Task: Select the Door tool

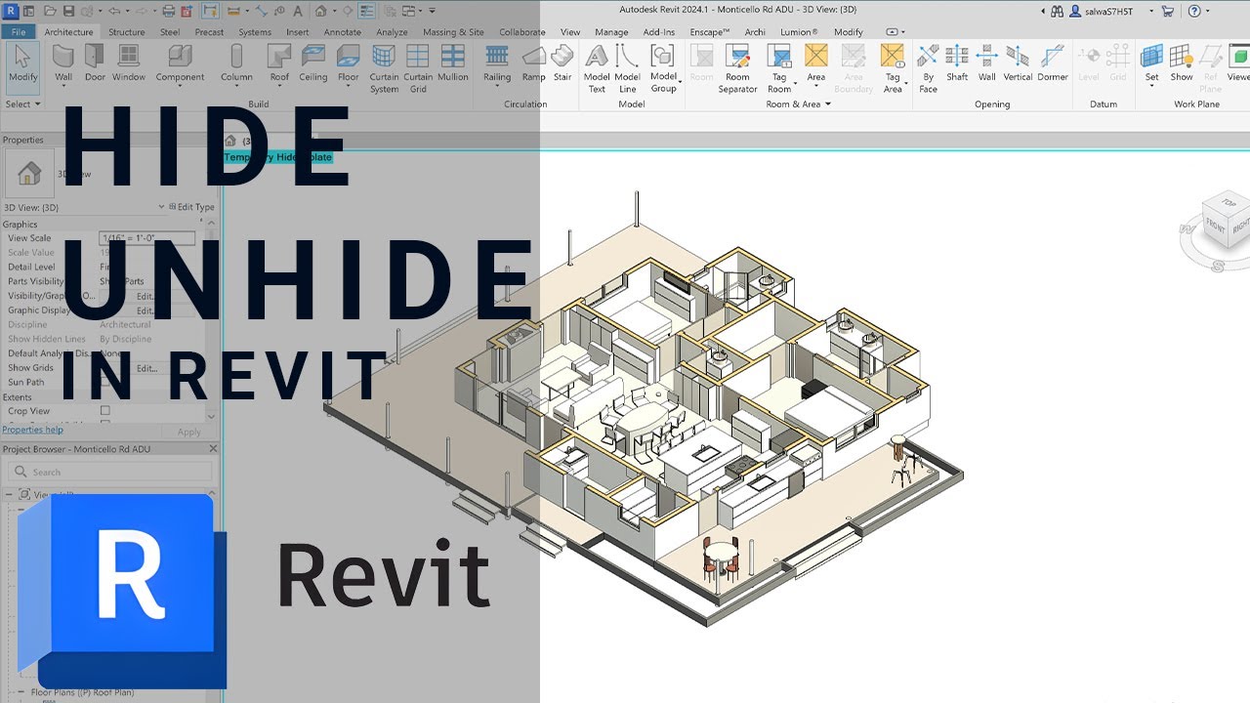Action: click(95, 63)
